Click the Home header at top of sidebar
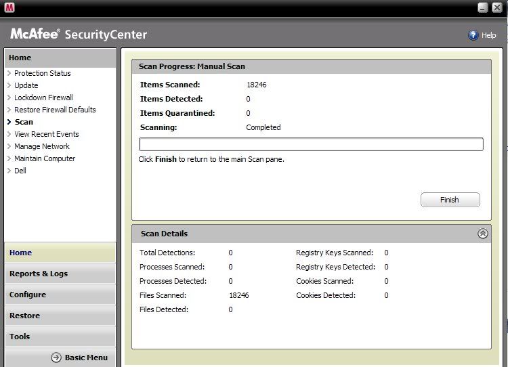 pos(60,58)
